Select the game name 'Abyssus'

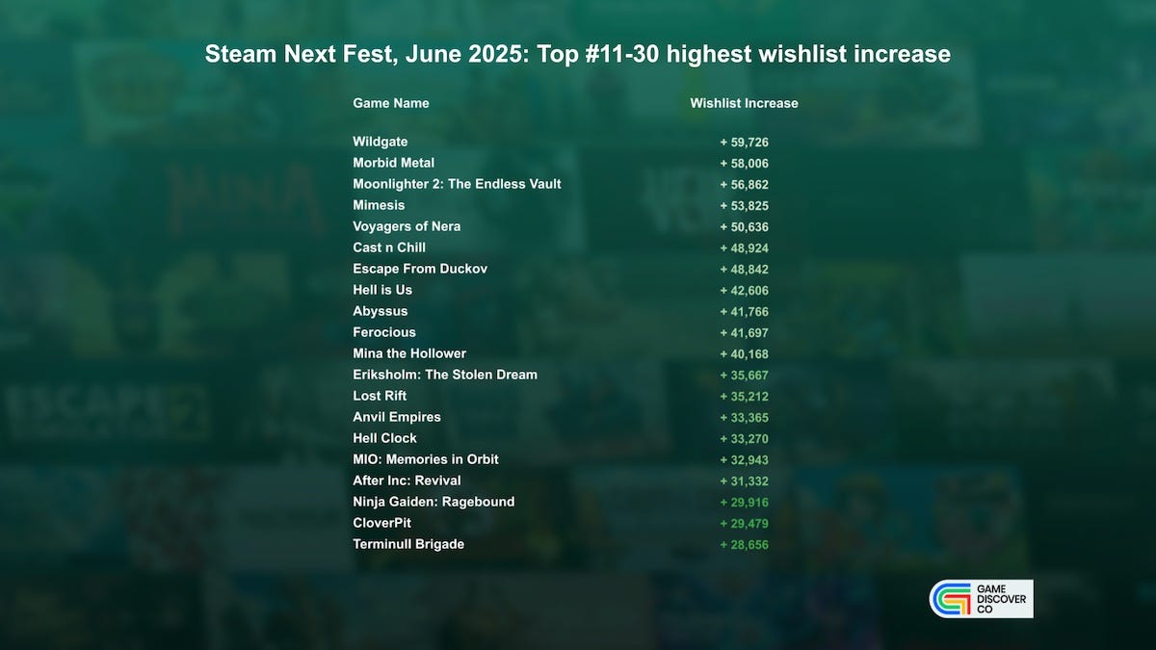tap(381, 311)
